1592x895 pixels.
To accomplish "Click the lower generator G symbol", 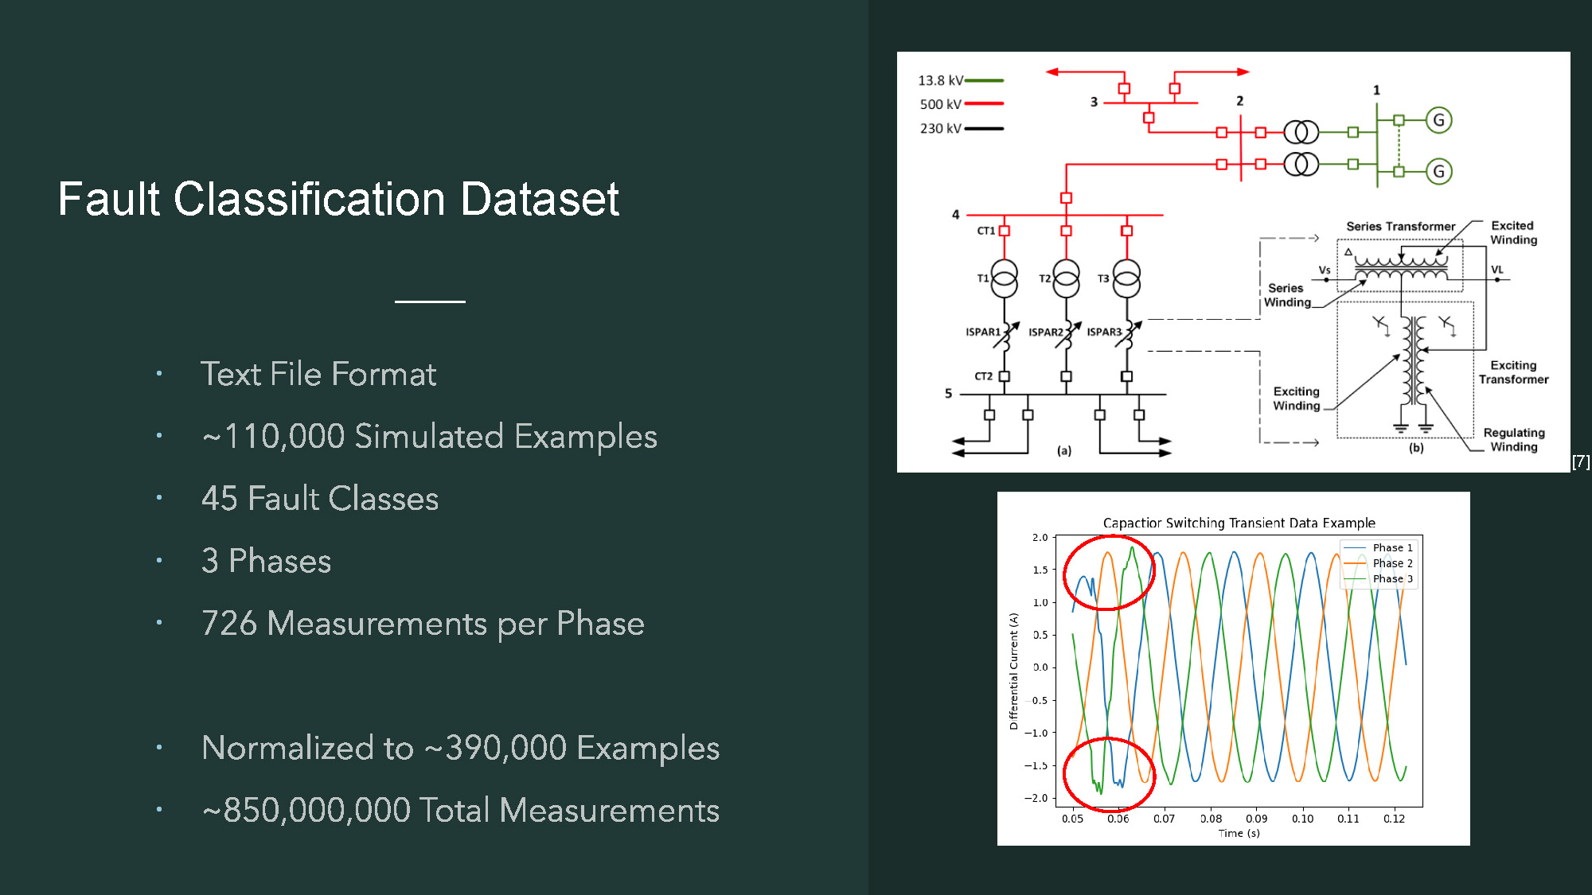I will tap(1438, 171).
